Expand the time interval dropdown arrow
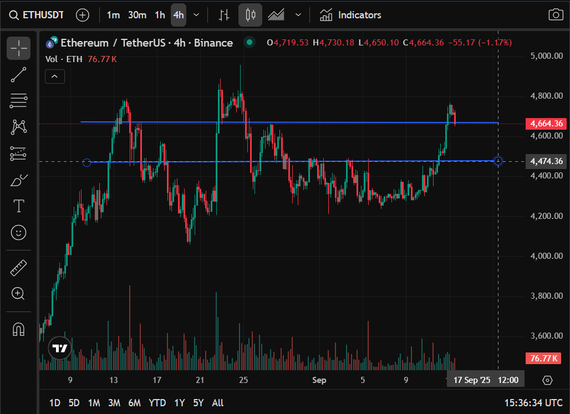The width and height of the screenshot is (570, 414). point(196,15)
